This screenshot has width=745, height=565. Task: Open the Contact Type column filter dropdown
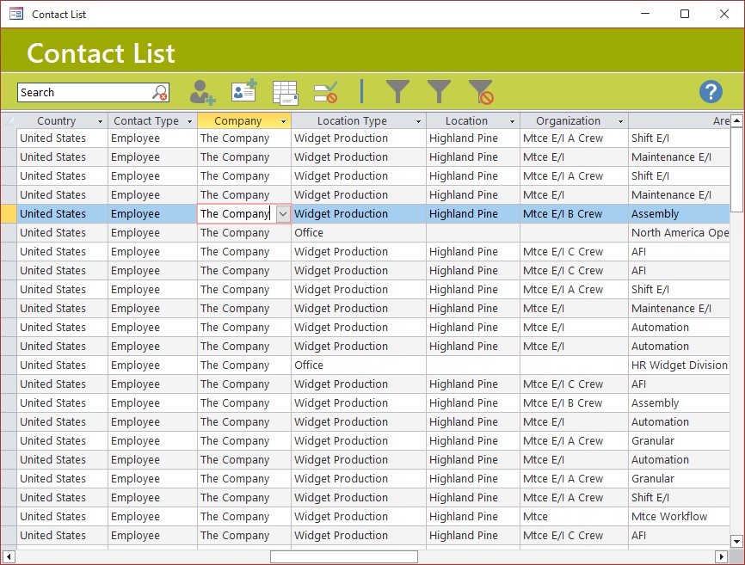[189, 121]
